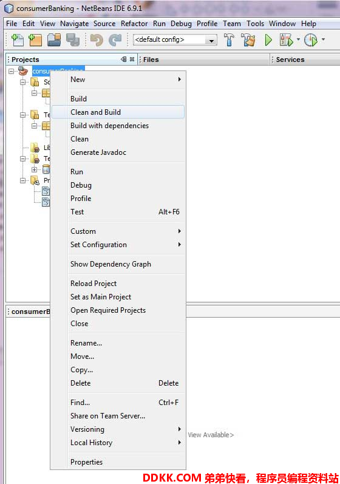This screenshot has height=484, width=340.
Task: Click the Build Main Project hammer icon
Action: click(x=229, y=40)
